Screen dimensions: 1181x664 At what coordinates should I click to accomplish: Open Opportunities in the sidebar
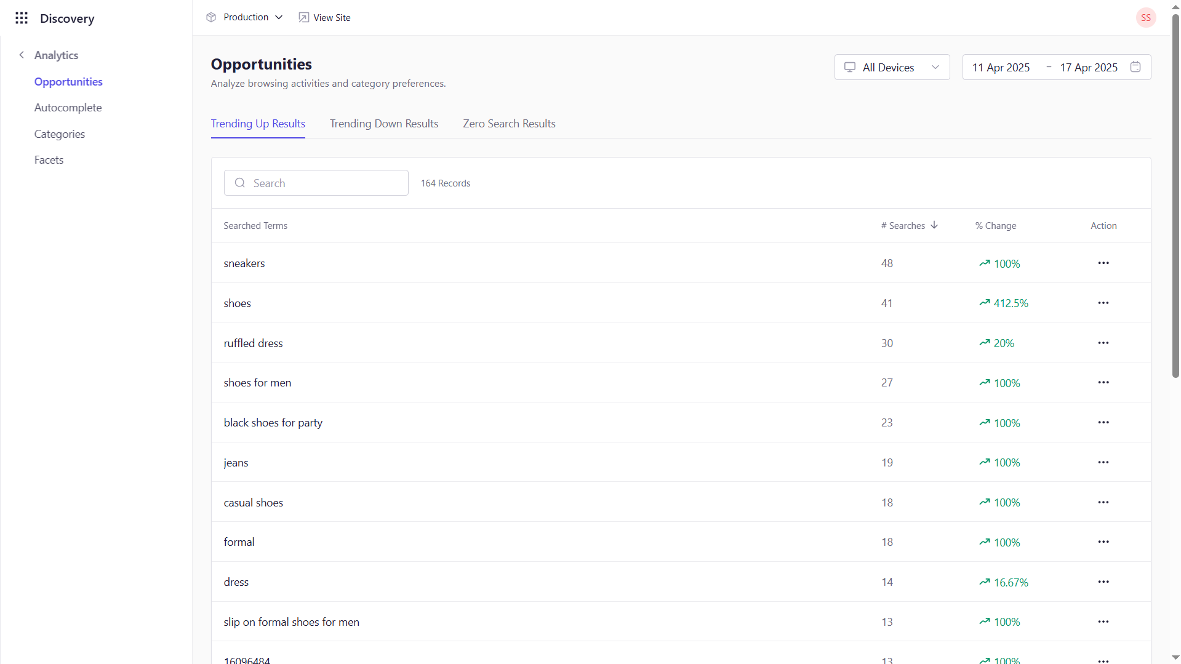click(68, 82)
